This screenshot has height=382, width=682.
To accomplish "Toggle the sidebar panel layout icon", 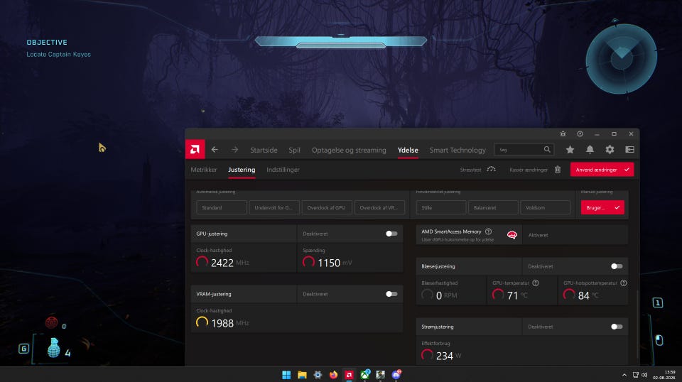I will [629, 150].
